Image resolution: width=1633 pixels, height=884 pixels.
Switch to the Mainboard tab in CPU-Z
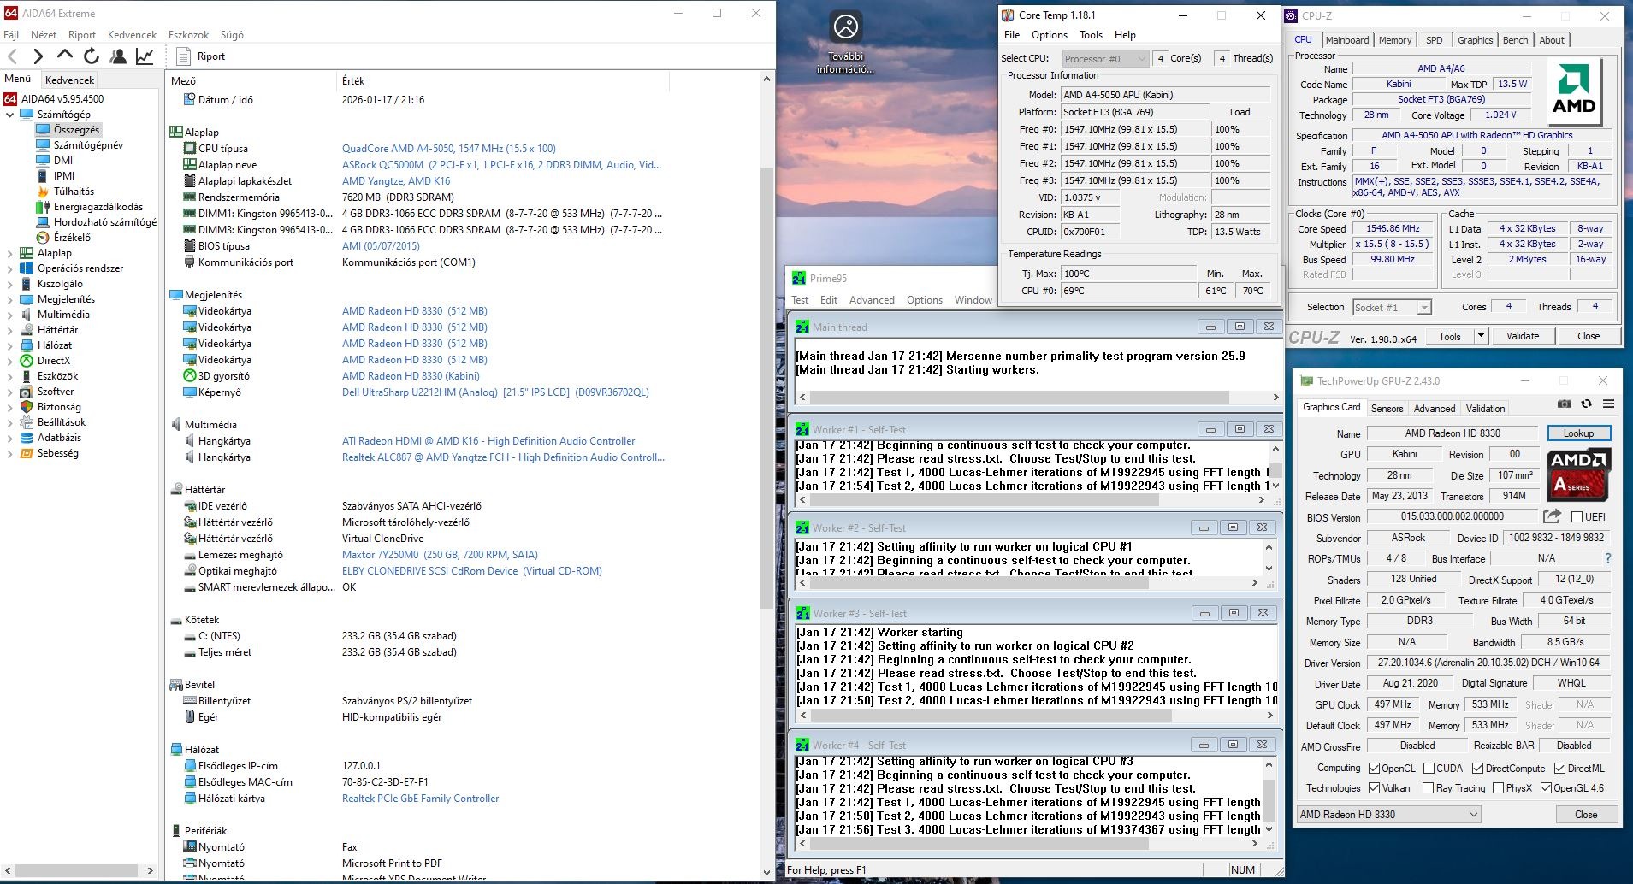tap(1346, 40)
